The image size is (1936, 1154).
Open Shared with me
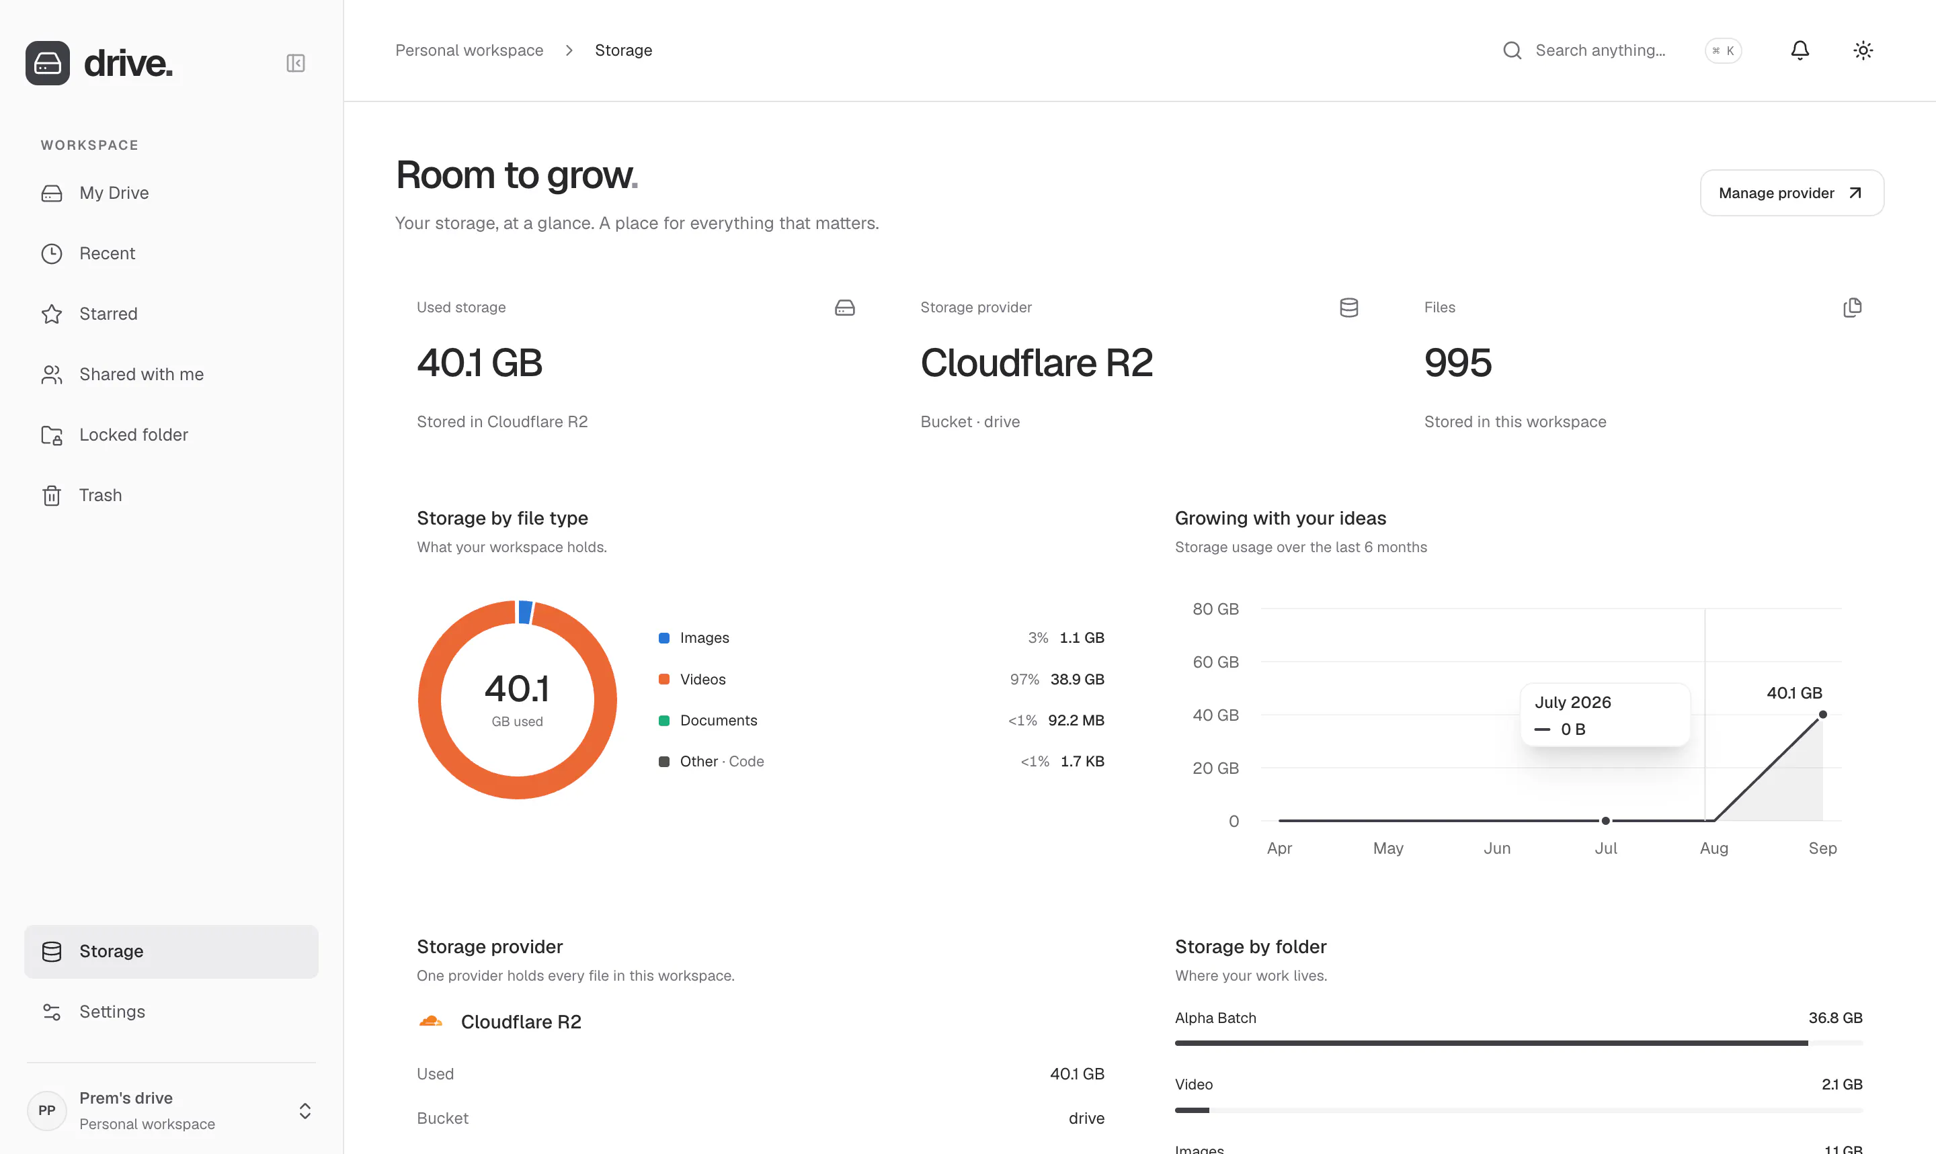coord(171,374)
